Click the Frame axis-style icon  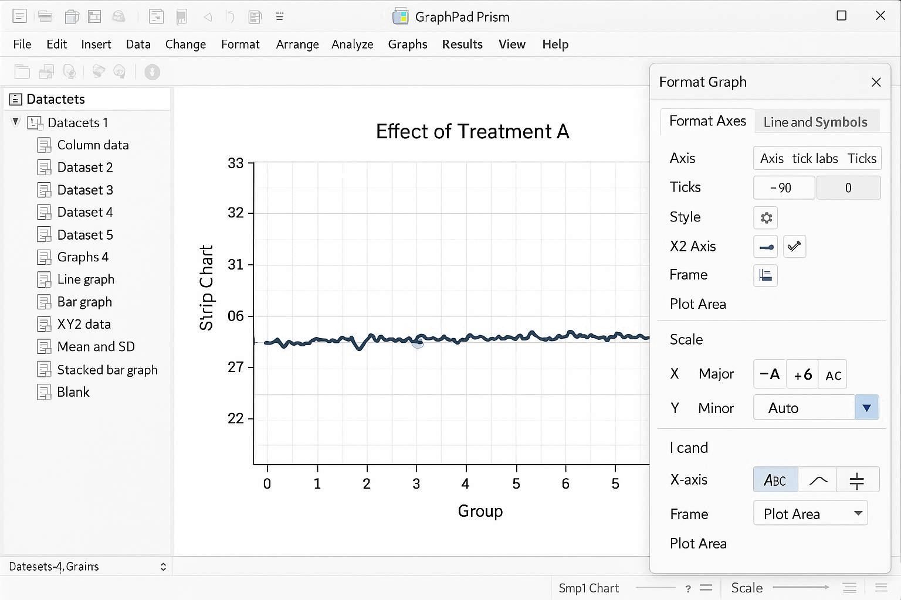pyautogui.click(x=765, y=275)
